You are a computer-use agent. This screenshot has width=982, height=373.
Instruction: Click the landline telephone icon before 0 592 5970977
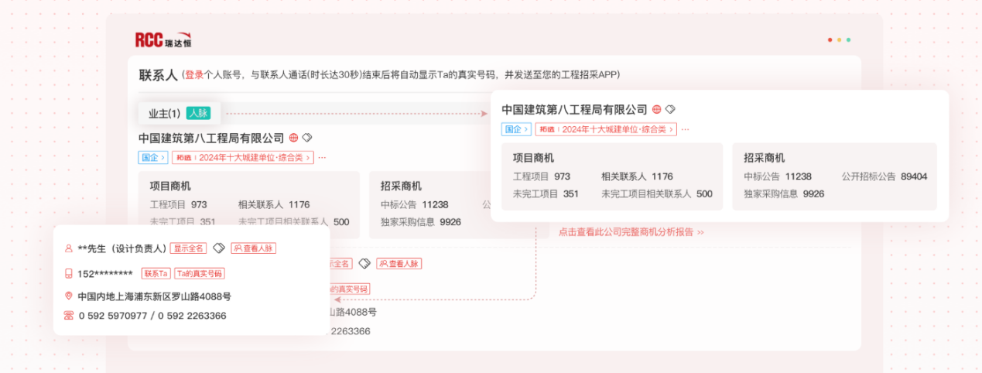coord(69,316)
